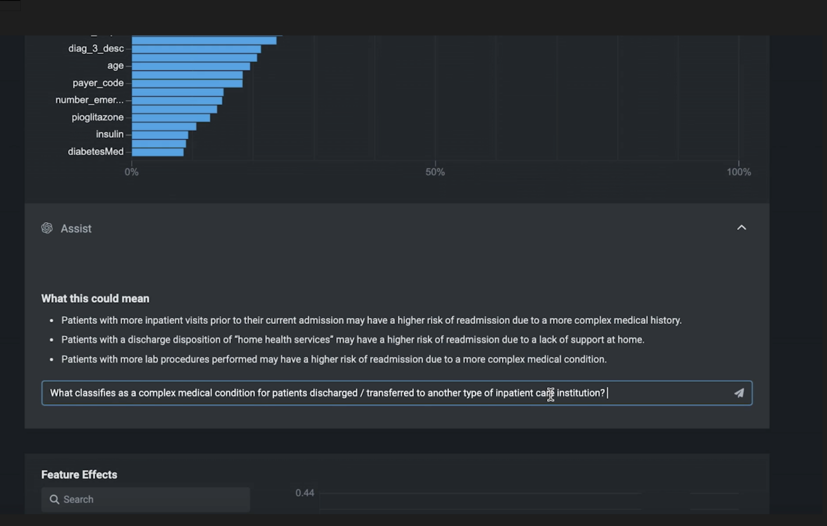Collapse the Assist panel
The height and width of the screenshot is (526, 827).
741,228
